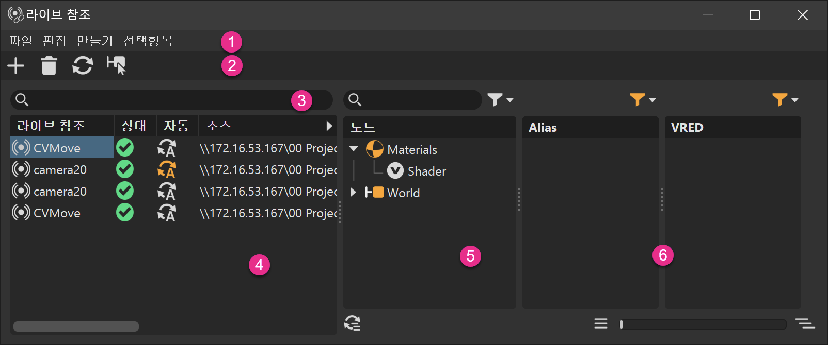Open the 만들기 menu

point(94,41)
